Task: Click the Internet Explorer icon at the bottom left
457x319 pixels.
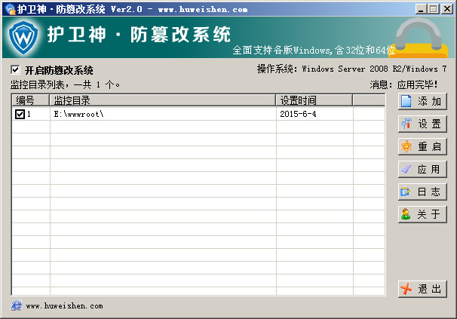Action: [17, 305]
